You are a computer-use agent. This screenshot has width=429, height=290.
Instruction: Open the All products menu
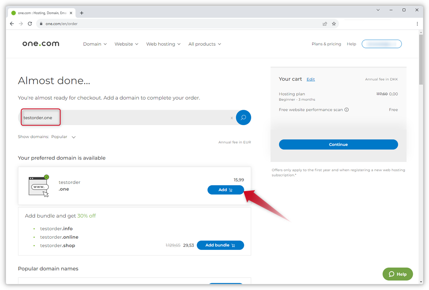tap(205, 44)
